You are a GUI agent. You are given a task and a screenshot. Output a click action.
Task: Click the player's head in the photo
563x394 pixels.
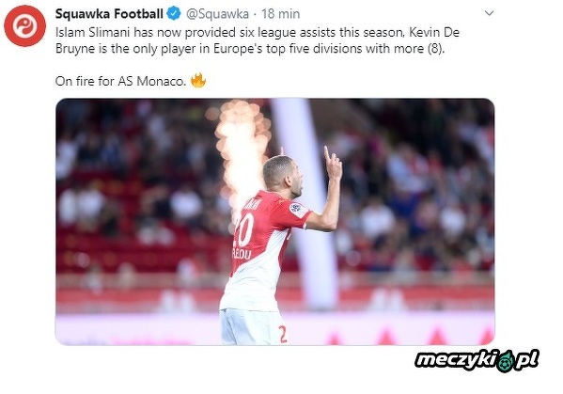283,176
